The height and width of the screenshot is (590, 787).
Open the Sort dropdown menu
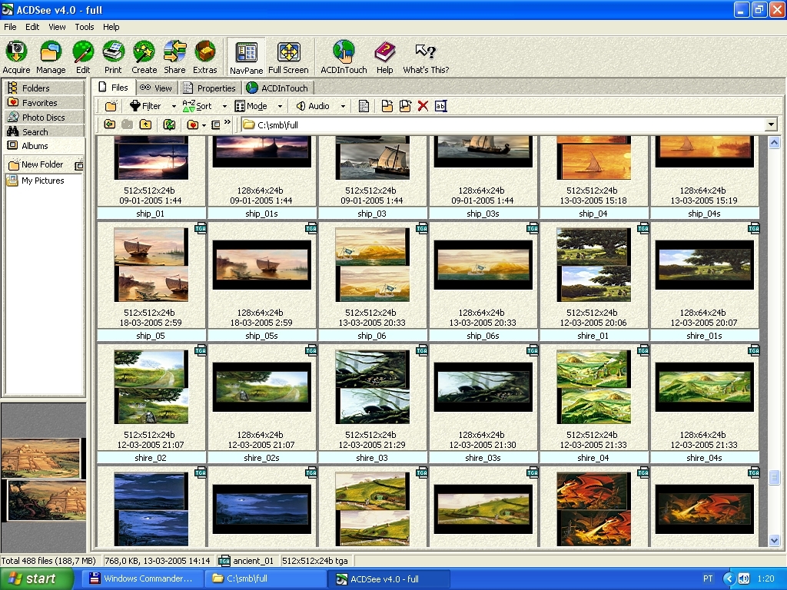click(x=224, y=106)
